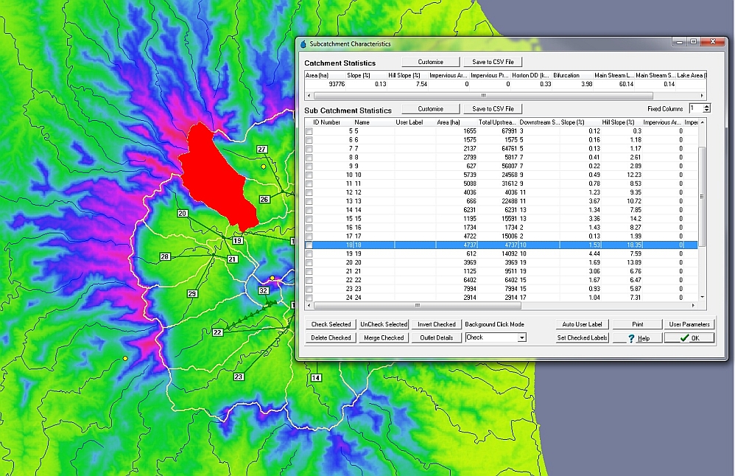Tick the checkbox for subcatchment row 5
This screenshot has height=476, width=735.
click(x=309, y=131)
